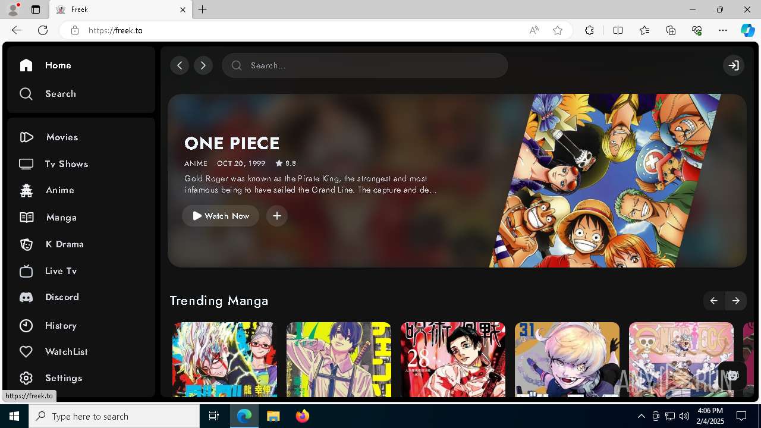Open Edge Settings and more menu
The image size is (761, 428).
723,30
